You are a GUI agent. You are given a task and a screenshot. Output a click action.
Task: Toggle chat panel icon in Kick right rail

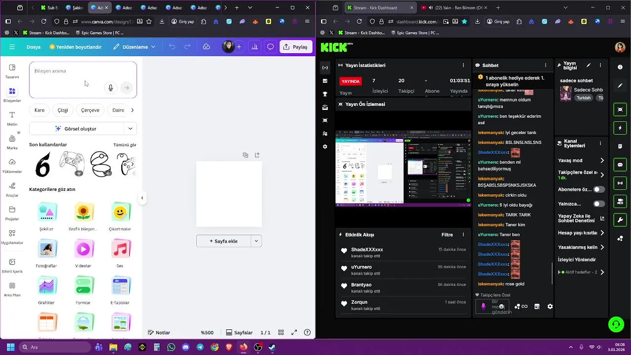pos(620,165)
